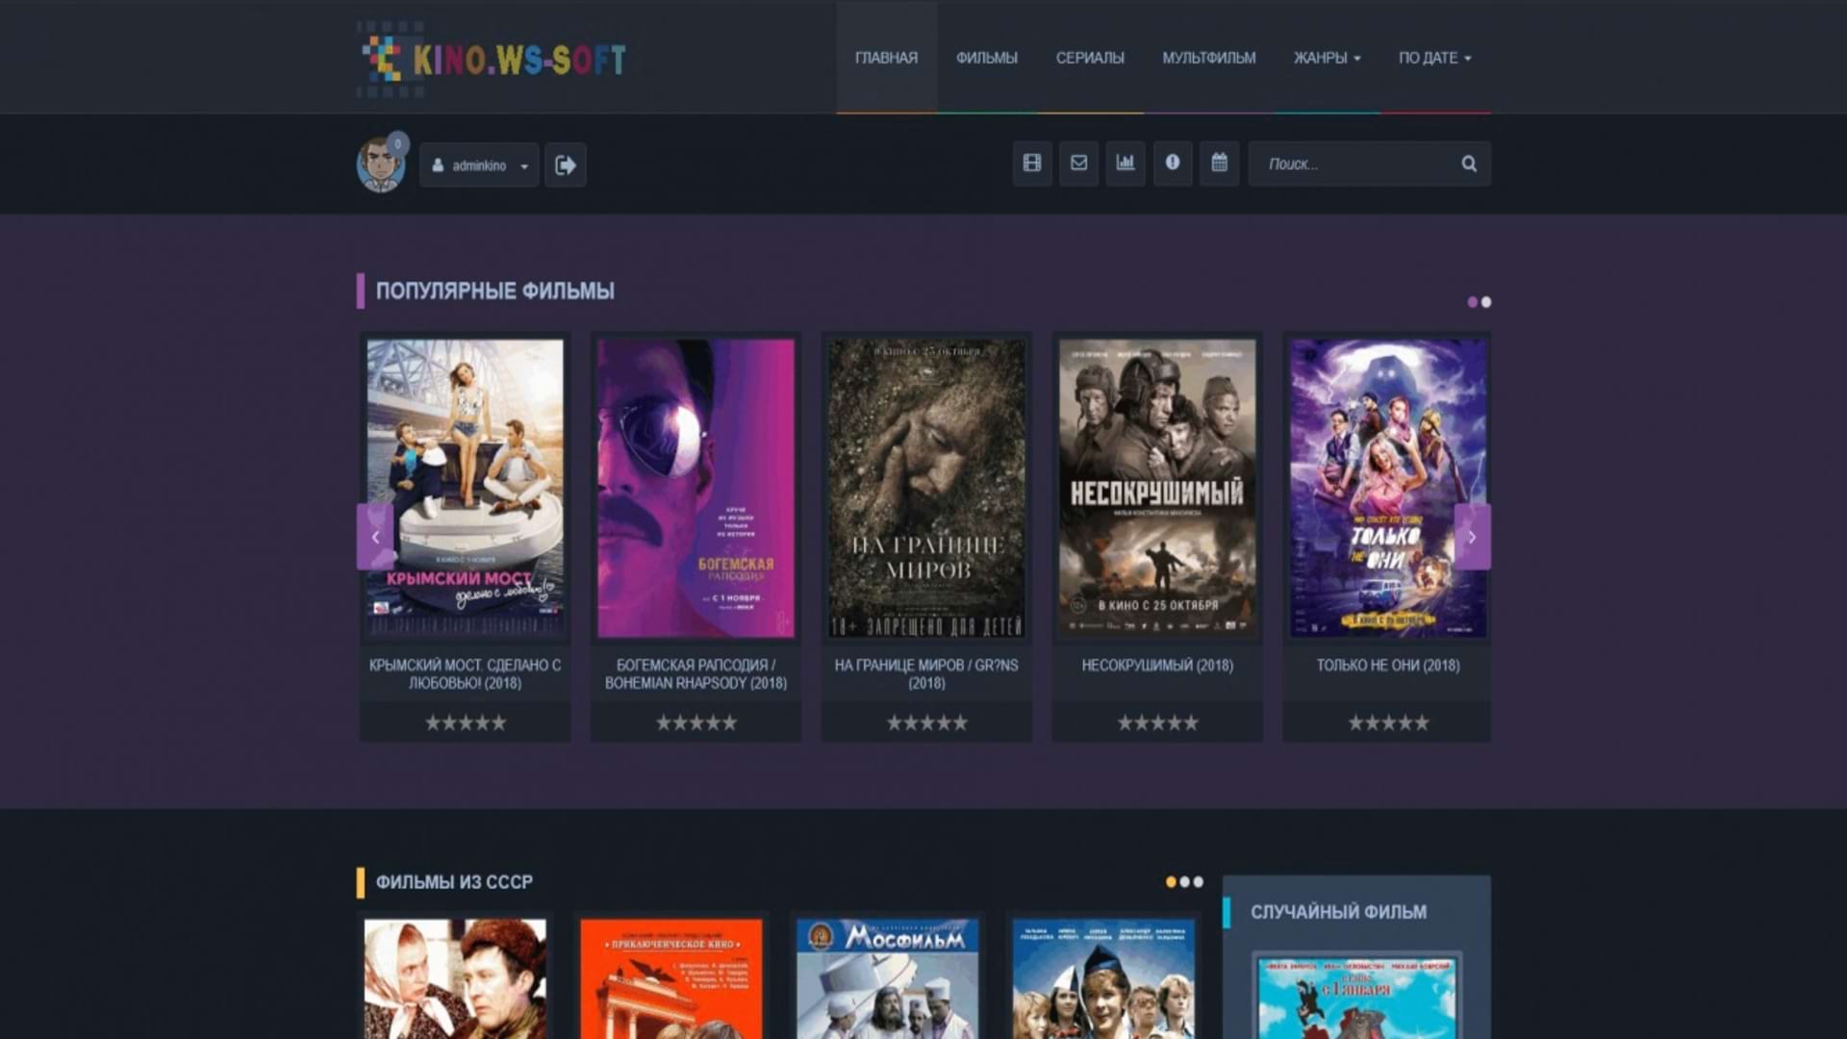The height and width of the screenshot is (1039, 1847).
Task: Rate На границе миров with stars
Action: tap(927, 722)
